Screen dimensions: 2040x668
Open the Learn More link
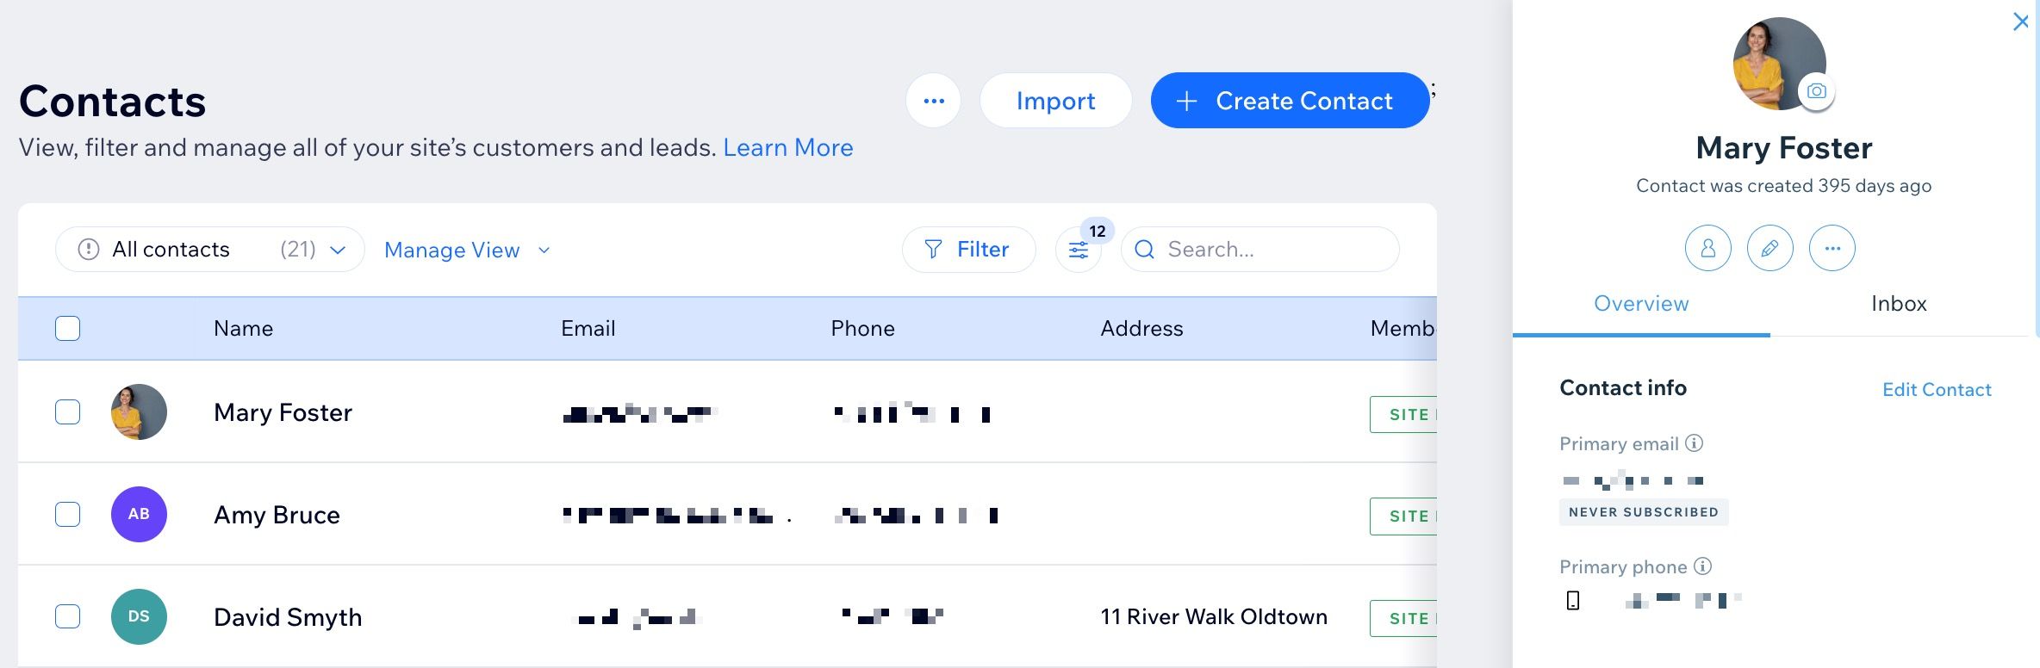pyautogui.click(x=788, y=148)
